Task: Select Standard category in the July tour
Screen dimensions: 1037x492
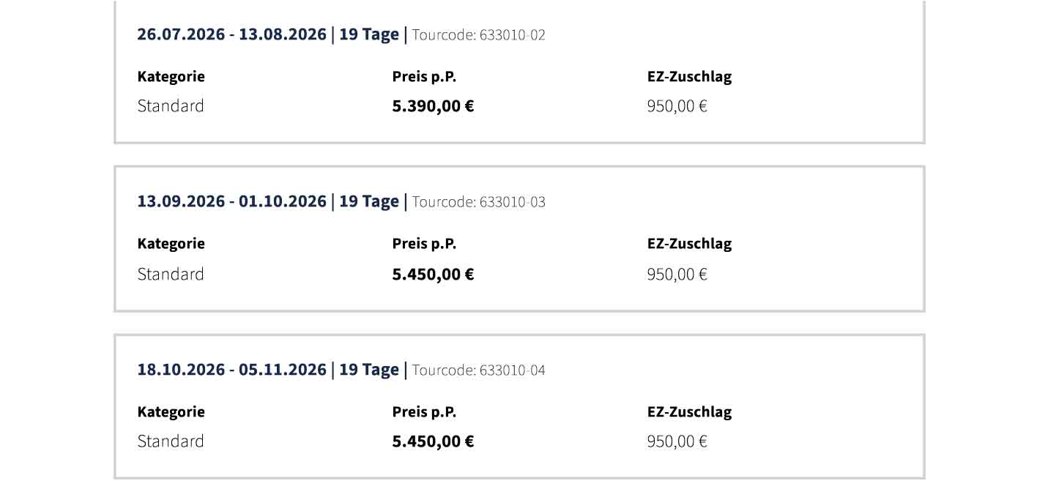Action: pyautogui.click(x=171, y=106)
